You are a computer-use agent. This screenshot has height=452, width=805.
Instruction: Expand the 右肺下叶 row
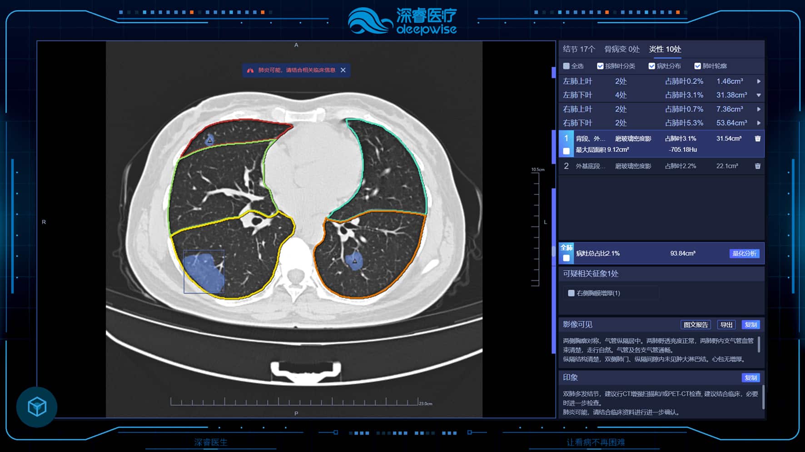click(x=759, y=123)
